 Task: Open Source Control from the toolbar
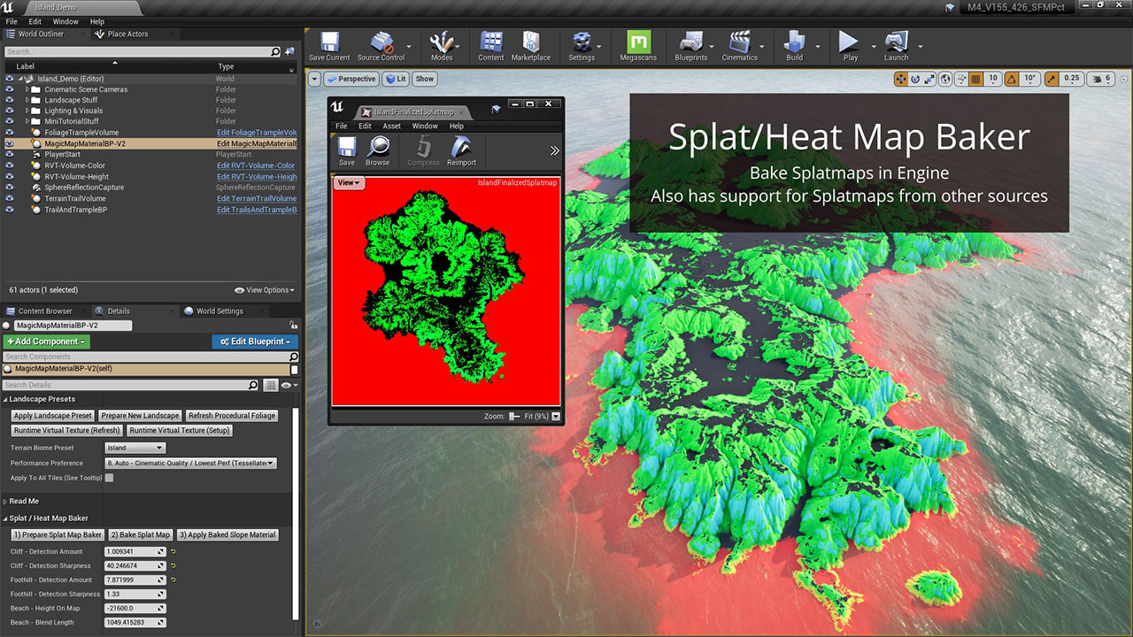[x=381, y=46]
